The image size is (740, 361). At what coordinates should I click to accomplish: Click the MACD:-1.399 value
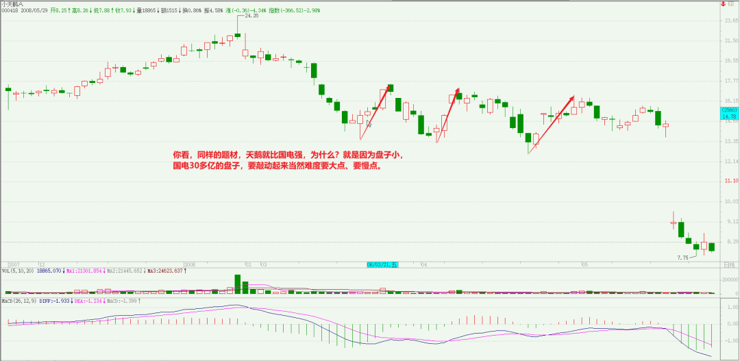(122, 300)
